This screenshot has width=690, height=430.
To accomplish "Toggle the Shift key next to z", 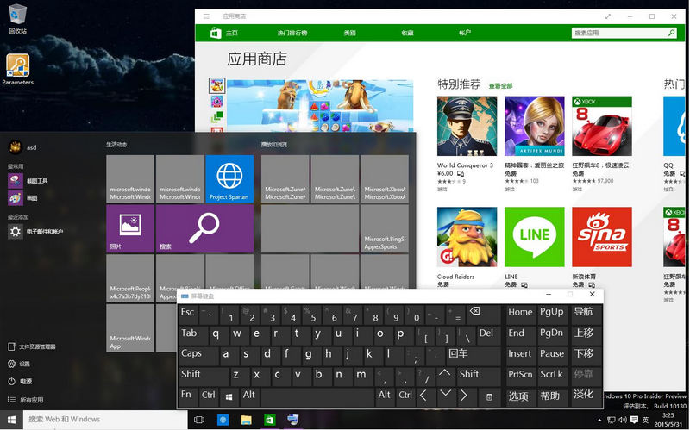I will point(204,376).
